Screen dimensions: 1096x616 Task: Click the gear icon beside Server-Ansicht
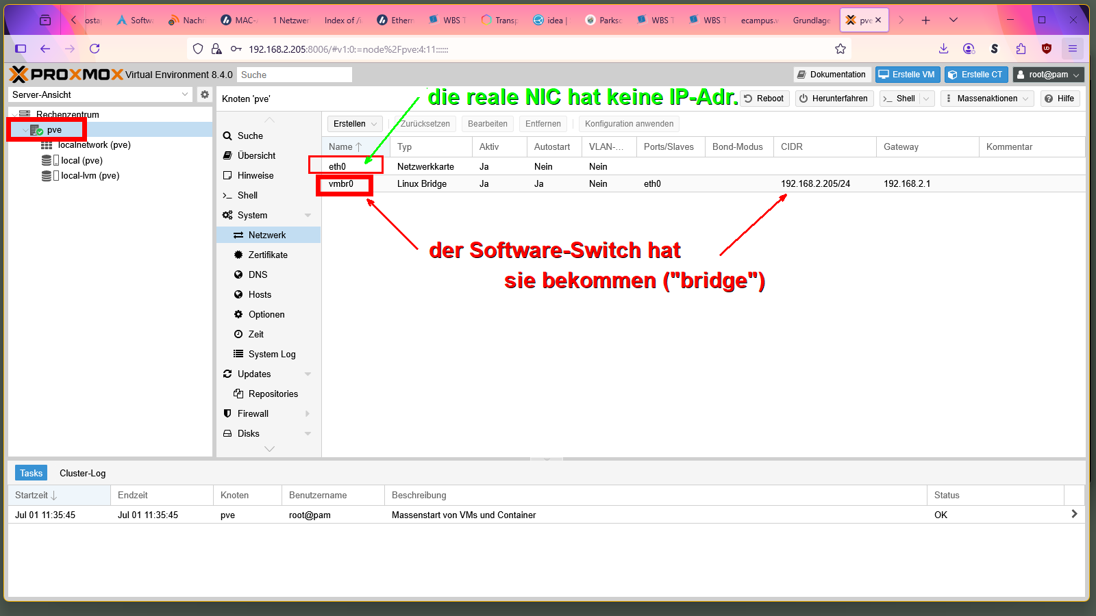pos(204,94)
